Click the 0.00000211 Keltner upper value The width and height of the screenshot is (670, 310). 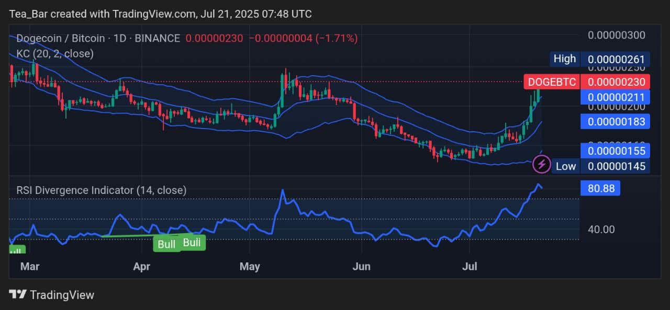[616, 97]
